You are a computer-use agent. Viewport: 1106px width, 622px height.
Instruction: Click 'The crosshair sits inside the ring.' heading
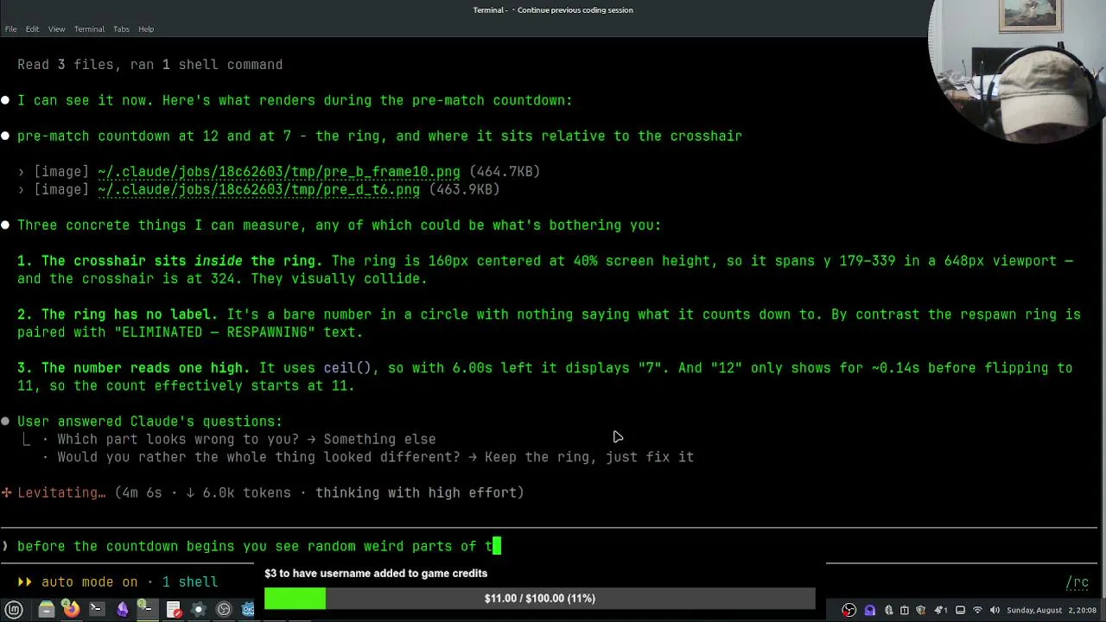point(181,261)
